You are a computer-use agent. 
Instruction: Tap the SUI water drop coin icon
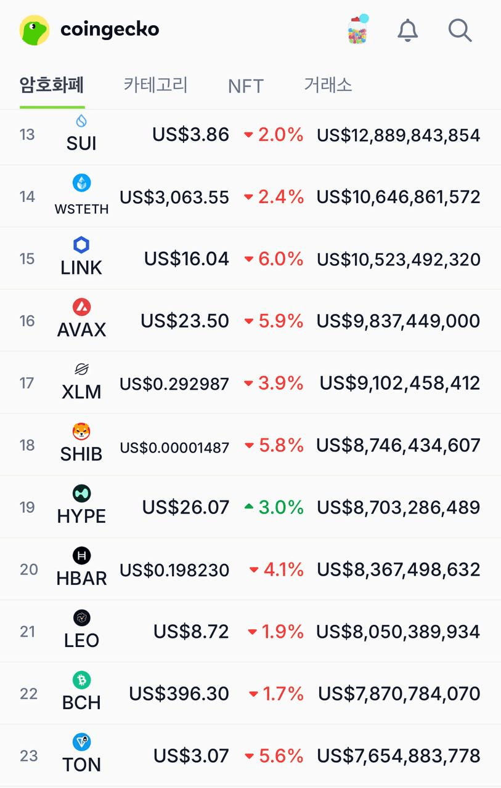coord(81,120)
